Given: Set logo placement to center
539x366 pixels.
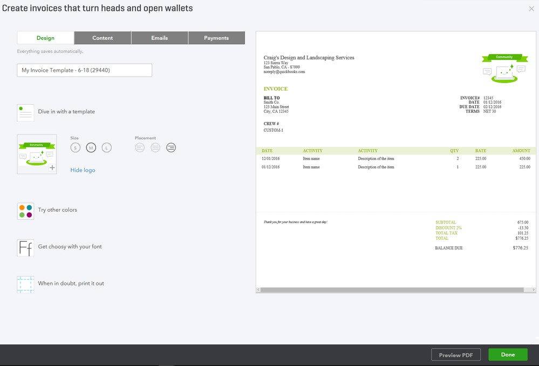Looking at the screenshot, I should 155,147.
